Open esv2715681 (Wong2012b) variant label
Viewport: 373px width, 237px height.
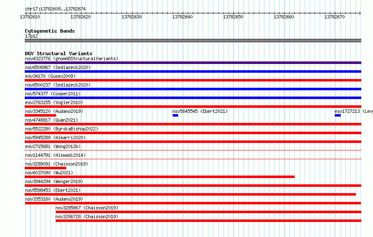[53, 146]
